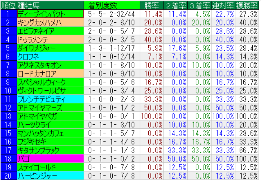
Task: Select the magenta バゴ stallion cell
Action: [50, 159]
